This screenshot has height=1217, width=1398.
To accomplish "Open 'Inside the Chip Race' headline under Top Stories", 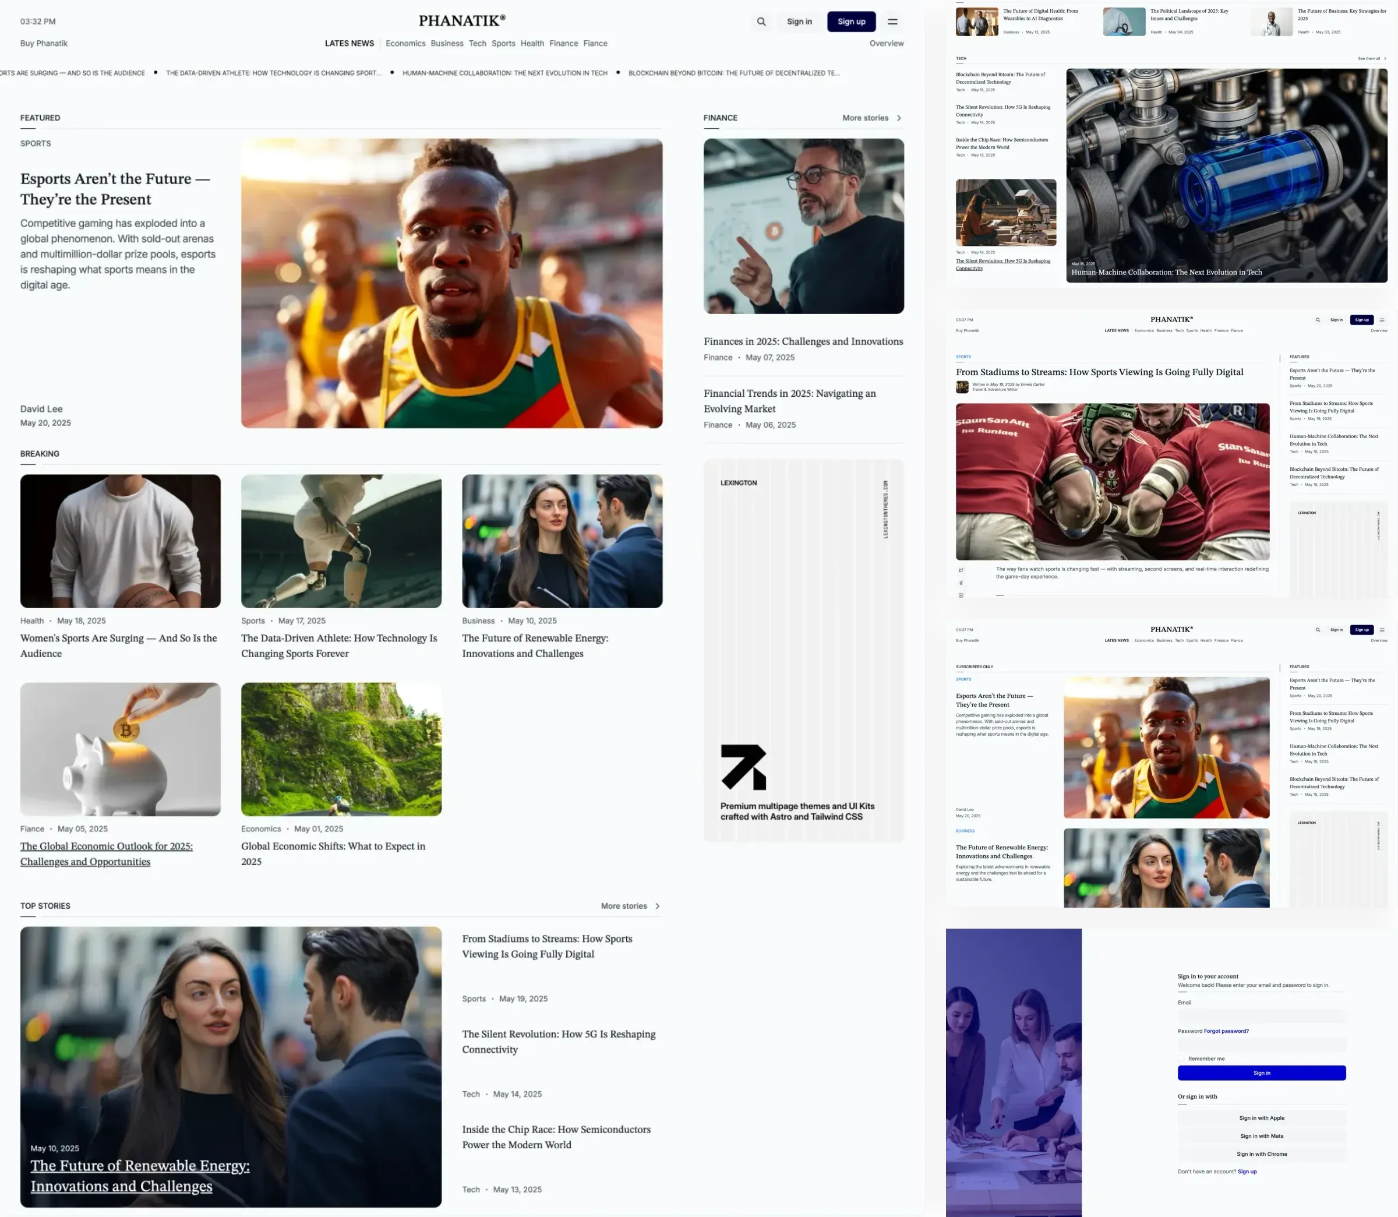I will point(556,1137).
